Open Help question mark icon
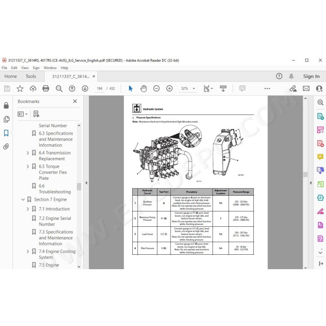Screen dimensions: 326x326 pos(279,76)
